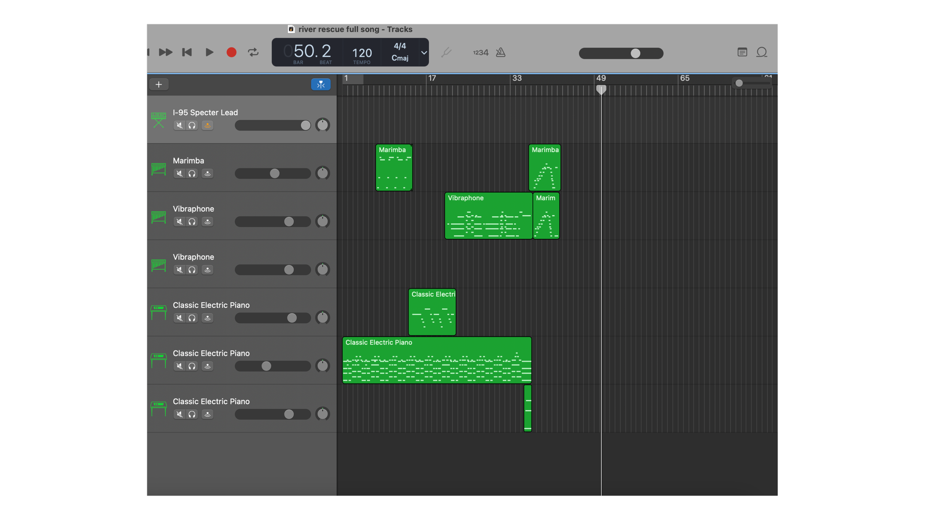Click the master volume slider knob

(635, 53)
